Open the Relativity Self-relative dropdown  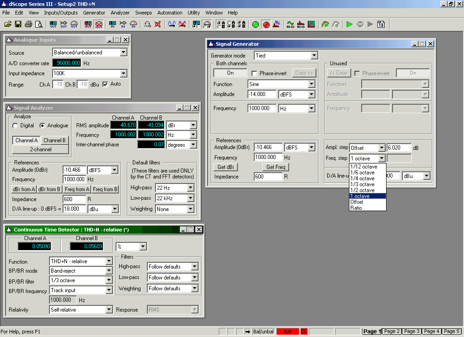[x=109, y=310]
